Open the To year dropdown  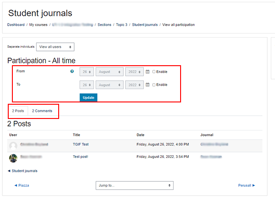coord(134,85)
